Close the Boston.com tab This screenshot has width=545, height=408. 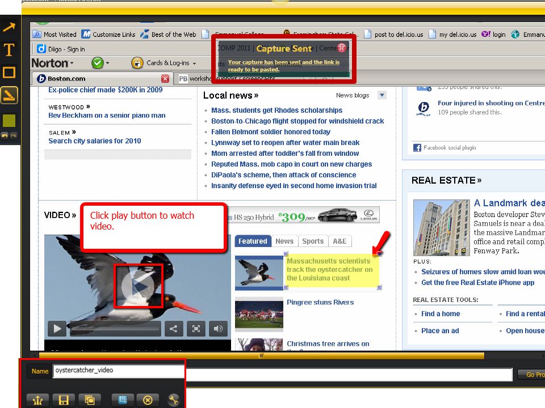(165, 79)
